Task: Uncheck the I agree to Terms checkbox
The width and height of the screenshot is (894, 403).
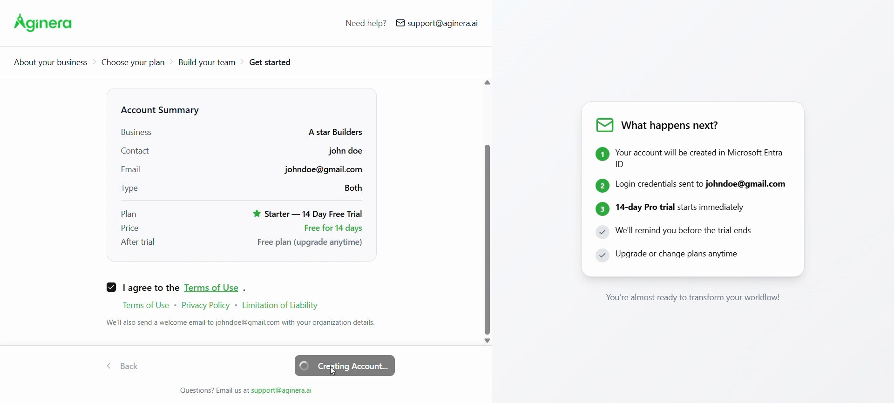Action: (x=111, y=288)
